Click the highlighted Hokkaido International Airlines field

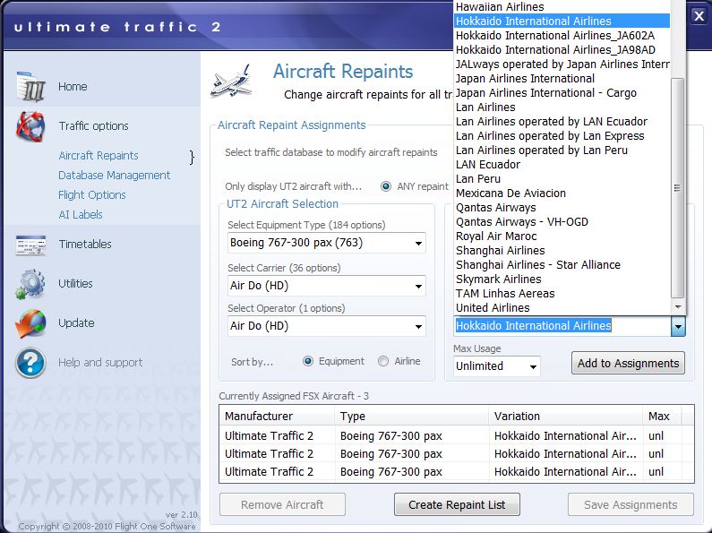pos(562,326)
